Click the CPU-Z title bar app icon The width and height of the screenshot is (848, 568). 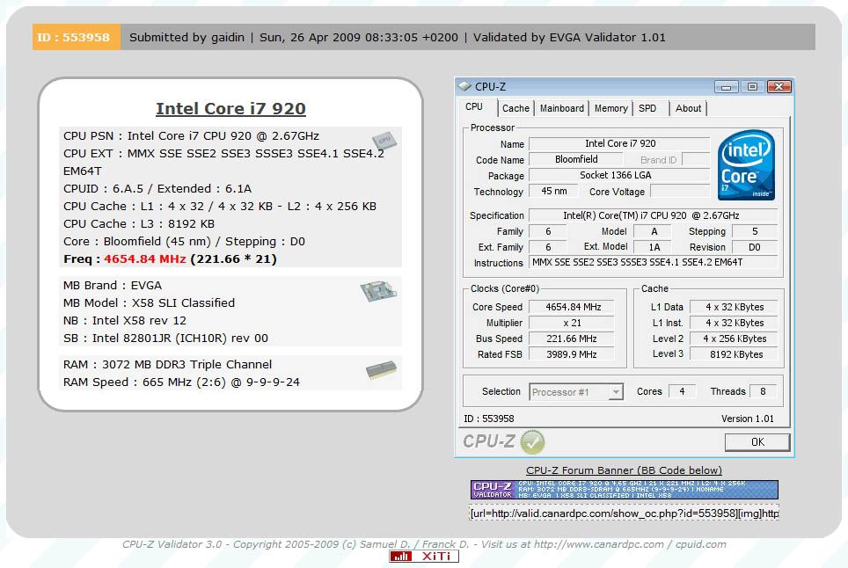464,86
